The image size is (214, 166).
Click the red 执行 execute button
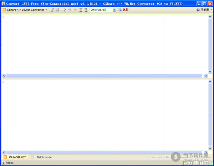125,10
